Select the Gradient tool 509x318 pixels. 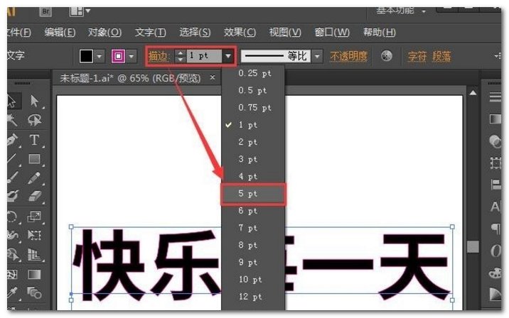pos(34,274)
